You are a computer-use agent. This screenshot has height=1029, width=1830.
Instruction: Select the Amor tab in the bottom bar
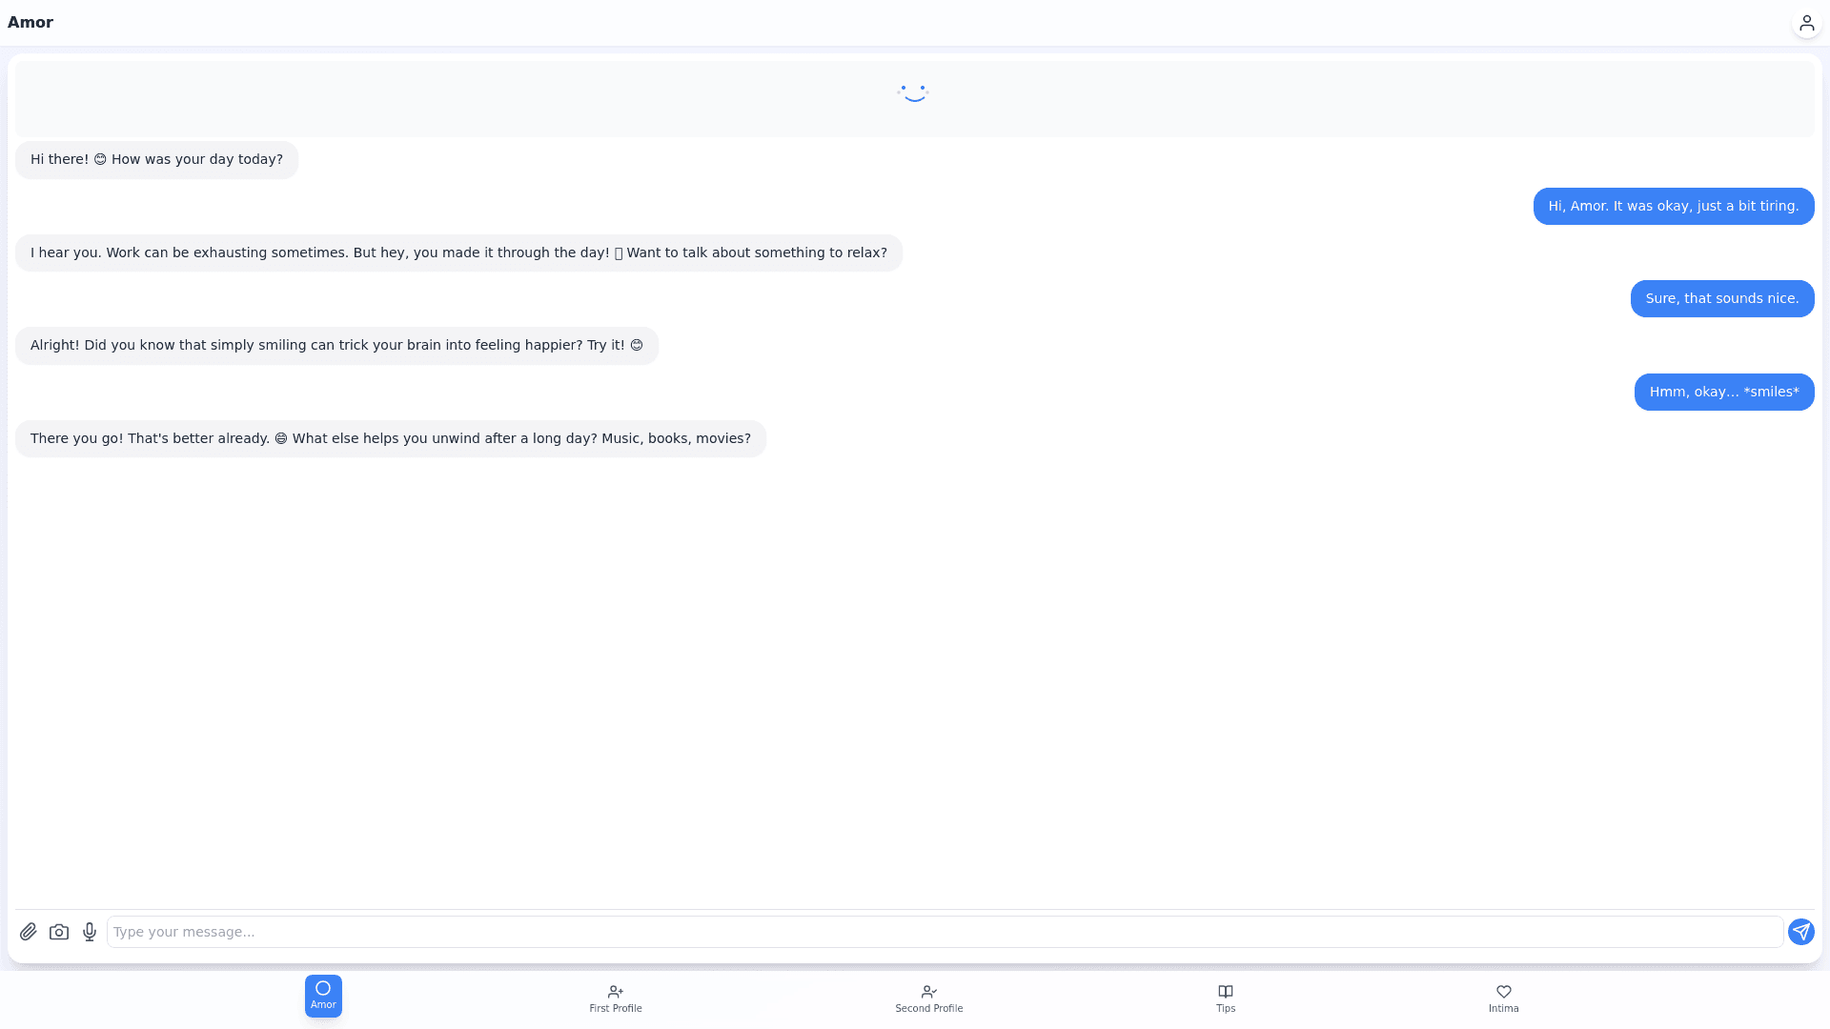323,996
